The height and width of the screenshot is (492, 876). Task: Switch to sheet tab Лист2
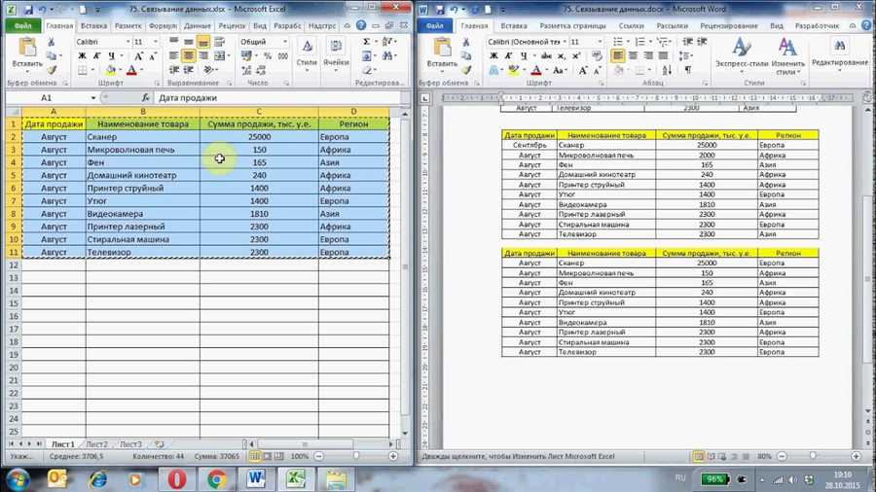coord(96,444)
